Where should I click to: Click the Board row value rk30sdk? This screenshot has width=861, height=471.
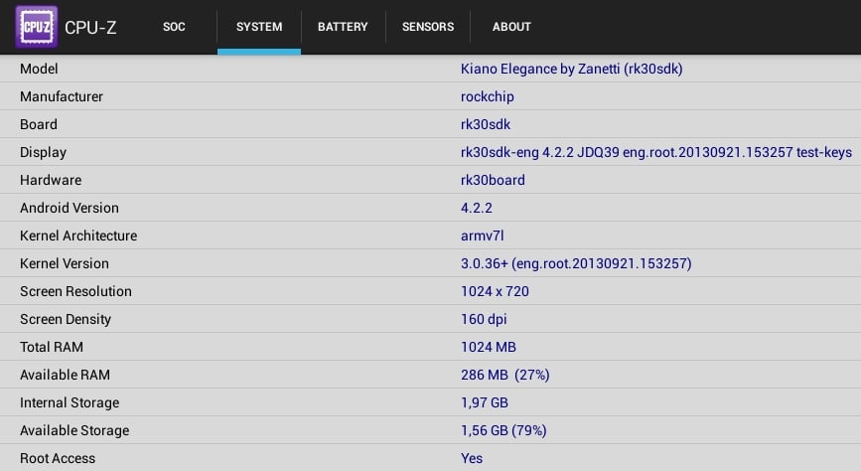486,124
